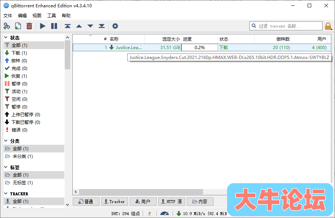The height and width of the screenshot is (218, 335).
Task: Select 暂停 (0) with gray funnel icon
Action: click(x=34, y=107)
